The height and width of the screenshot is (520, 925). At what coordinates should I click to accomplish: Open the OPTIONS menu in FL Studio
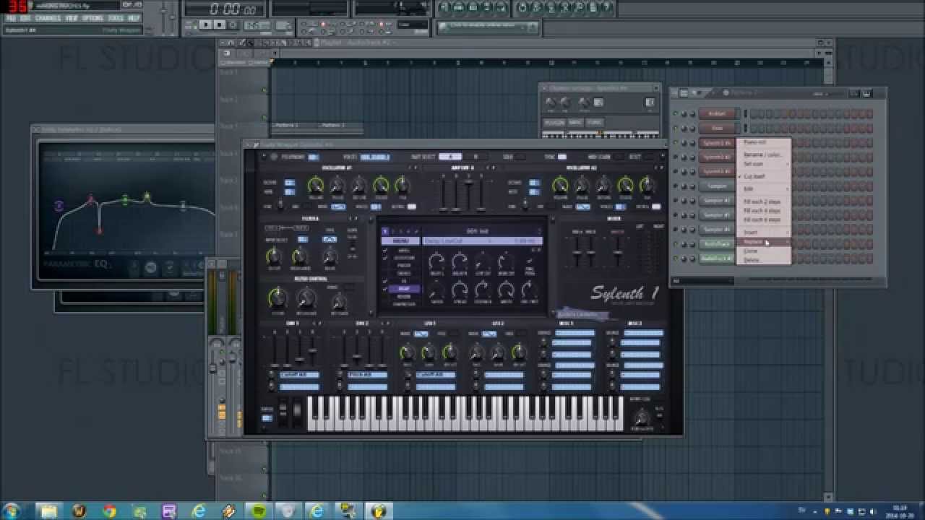(92, 18)
